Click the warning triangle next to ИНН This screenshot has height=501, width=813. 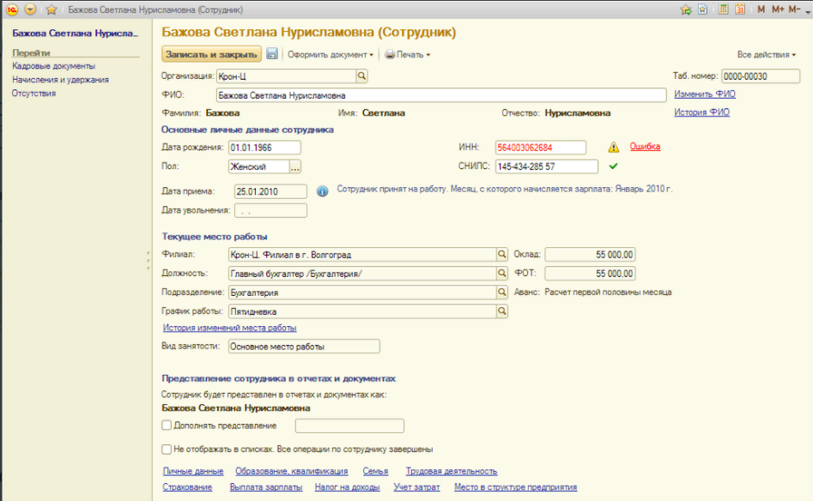[612, 148]
